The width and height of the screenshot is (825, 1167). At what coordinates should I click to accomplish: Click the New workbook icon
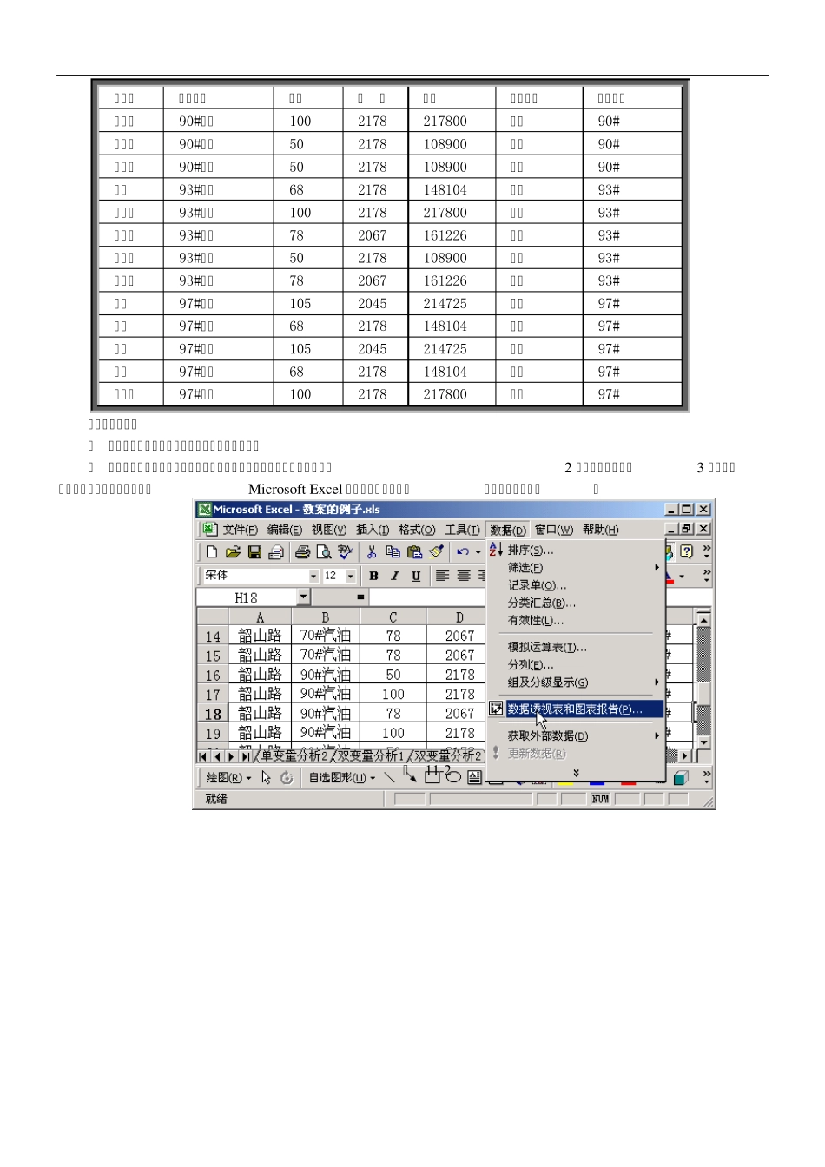tap(211, 552)
